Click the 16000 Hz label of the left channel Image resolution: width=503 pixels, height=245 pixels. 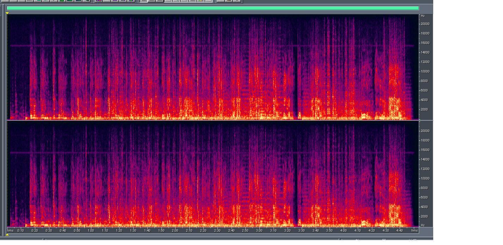425,43
